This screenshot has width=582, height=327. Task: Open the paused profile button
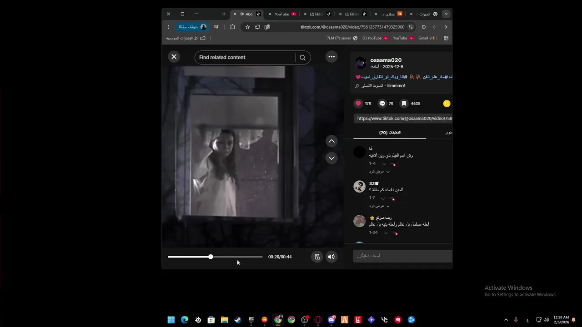(x=193, y=27)
